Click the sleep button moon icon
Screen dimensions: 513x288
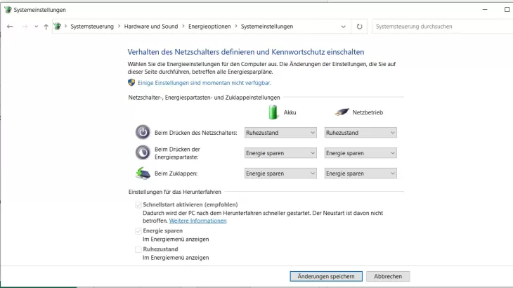coord(143,152)
